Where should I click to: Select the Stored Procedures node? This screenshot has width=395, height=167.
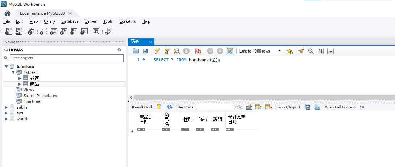pos(40,96)
